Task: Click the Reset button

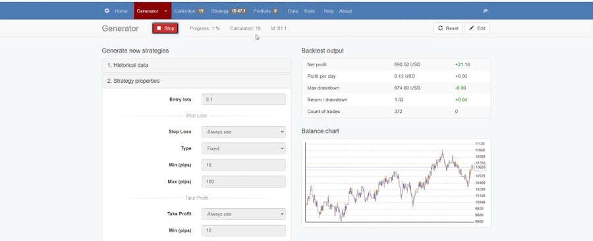Action: tap(448, 28)
